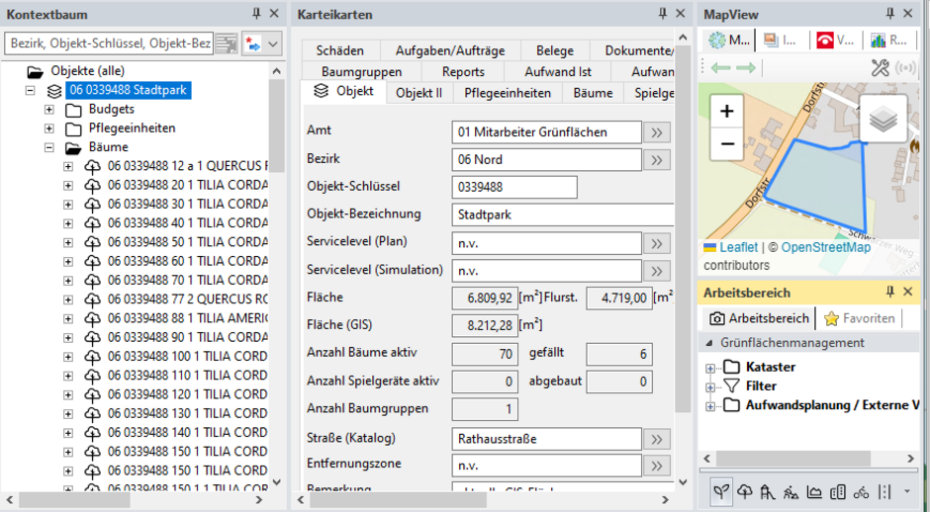
Task: Collapse the Bäume tree node
Action: pos(49,147)
